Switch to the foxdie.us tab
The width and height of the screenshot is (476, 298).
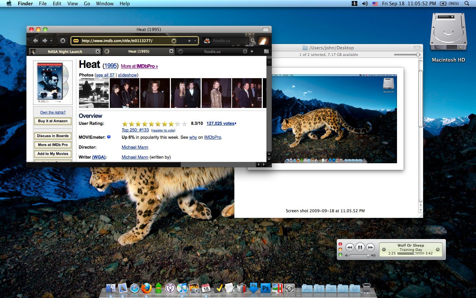(x=212, y=51)
